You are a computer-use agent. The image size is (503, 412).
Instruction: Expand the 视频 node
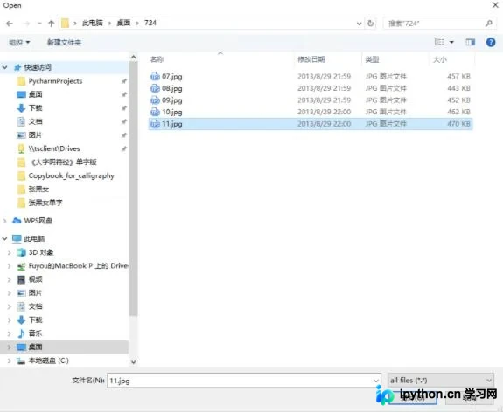pyautogui.click(x=10, y=280)
